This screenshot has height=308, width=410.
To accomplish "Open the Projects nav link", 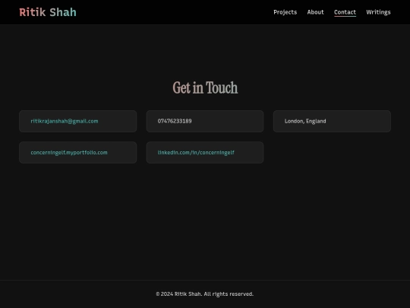I will pos(285,12).
